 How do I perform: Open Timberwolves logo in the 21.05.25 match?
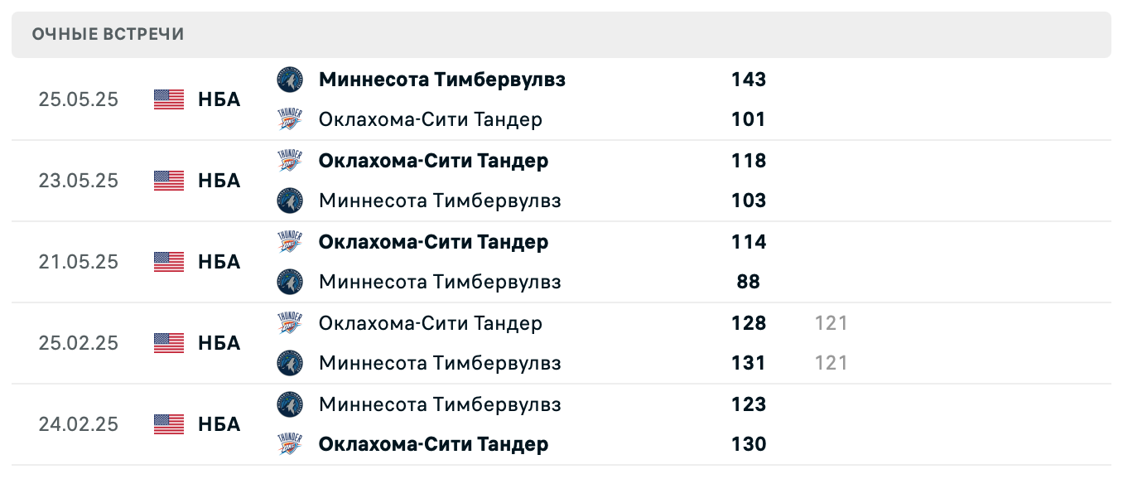[290, 282]
